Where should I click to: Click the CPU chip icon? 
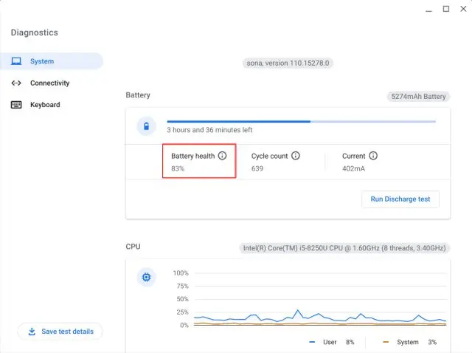coord(146,278)
